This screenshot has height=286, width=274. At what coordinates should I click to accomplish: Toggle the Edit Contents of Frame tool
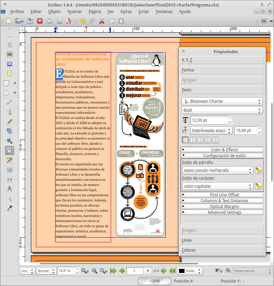pos(10,151)
